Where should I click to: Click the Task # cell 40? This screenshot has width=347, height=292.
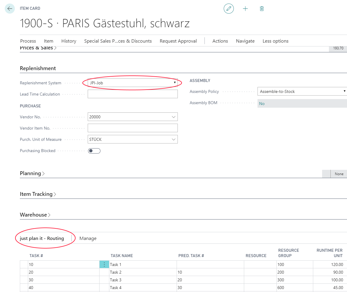click(x=64, y=288)
